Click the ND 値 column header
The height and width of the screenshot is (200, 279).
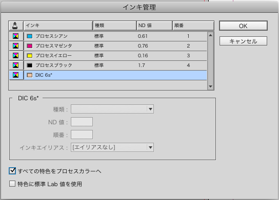(154, 26)
